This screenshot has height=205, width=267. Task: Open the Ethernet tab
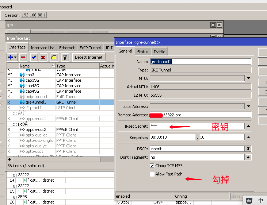coord(67,48)
